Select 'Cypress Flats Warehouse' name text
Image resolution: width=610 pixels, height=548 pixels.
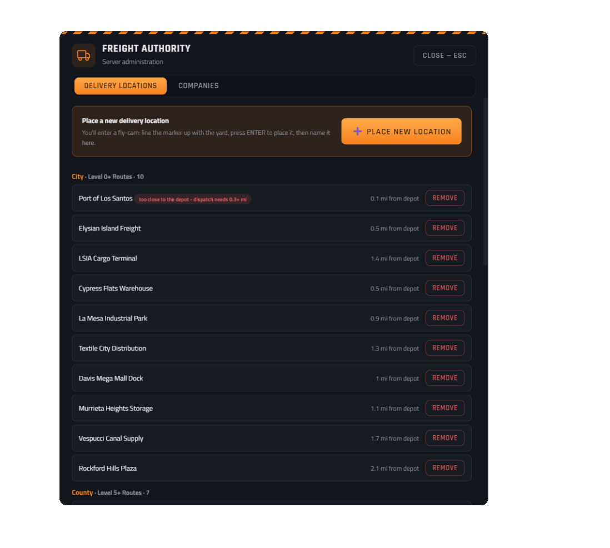[x=116, y=288]
